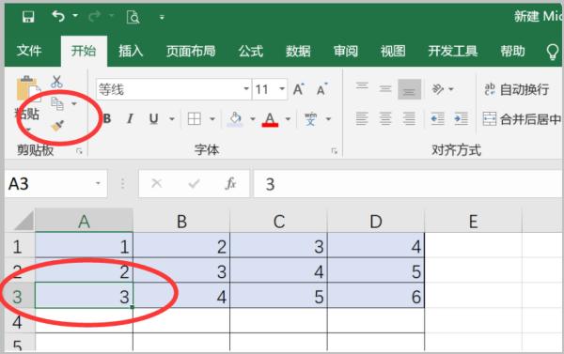The height and width of the screenshot is (354, 564).
Task: Click the Increase Font Size icon
Action: 299,89
